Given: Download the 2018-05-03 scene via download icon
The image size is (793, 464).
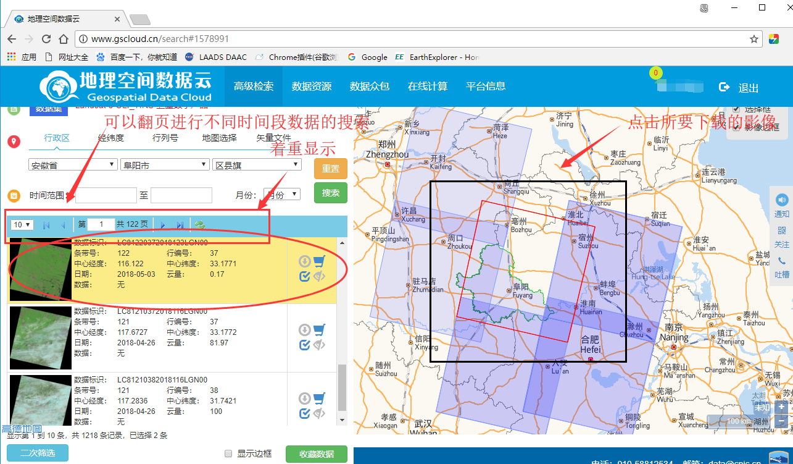Looking at the screenshot, I should [x=304, y=261].
